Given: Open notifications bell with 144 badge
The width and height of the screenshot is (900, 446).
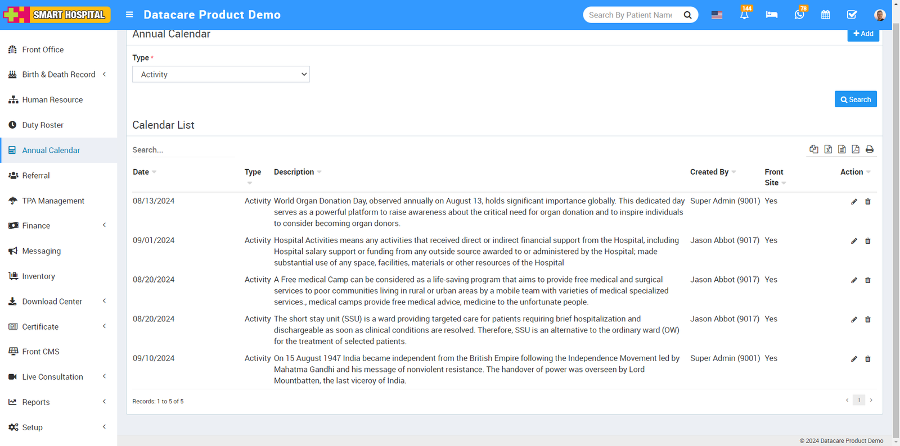Looking at the screenshot, I should (x=744, y=15).
